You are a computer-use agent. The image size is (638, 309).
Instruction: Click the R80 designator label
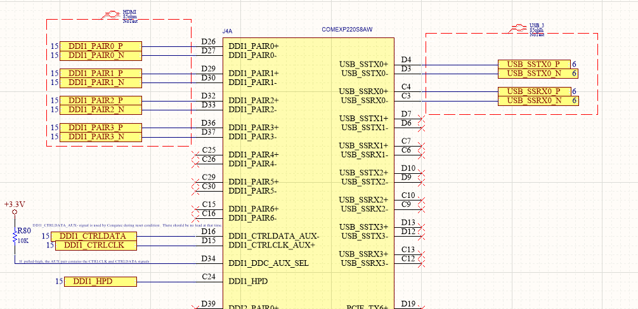tap(24, 231)
